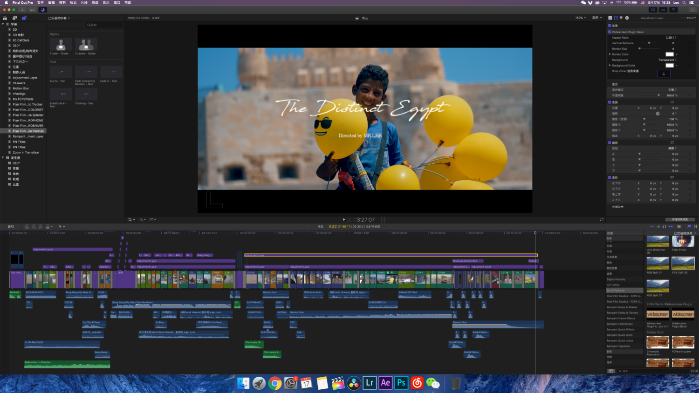Open the Video inspector filmstrip icon
This screenshot has height=393, width=699.
click(x=616, y=18)
